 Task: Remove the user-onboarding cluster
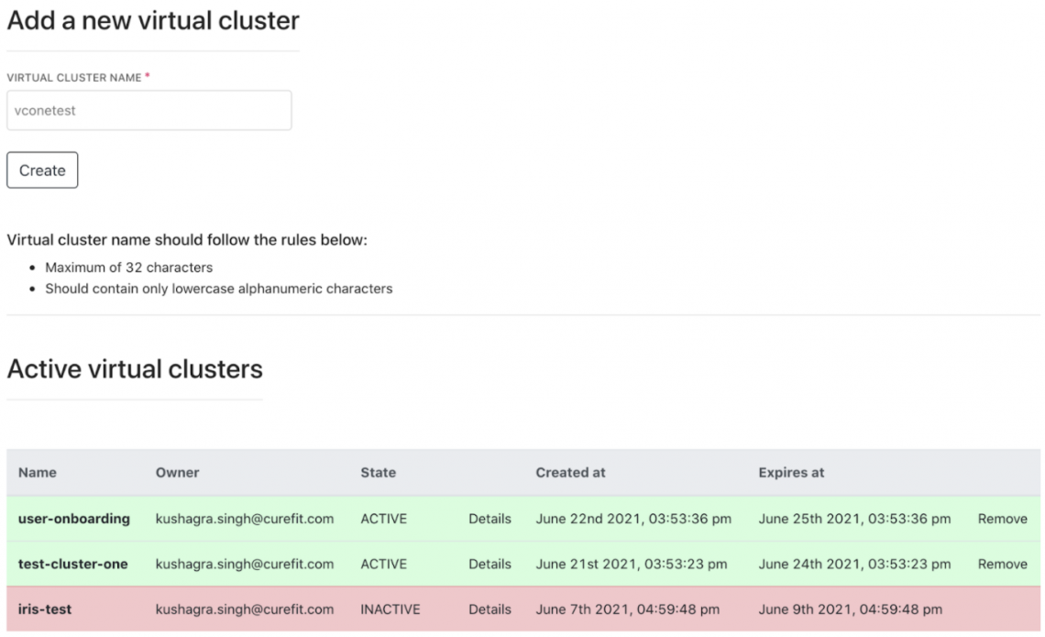point(1002,519)
